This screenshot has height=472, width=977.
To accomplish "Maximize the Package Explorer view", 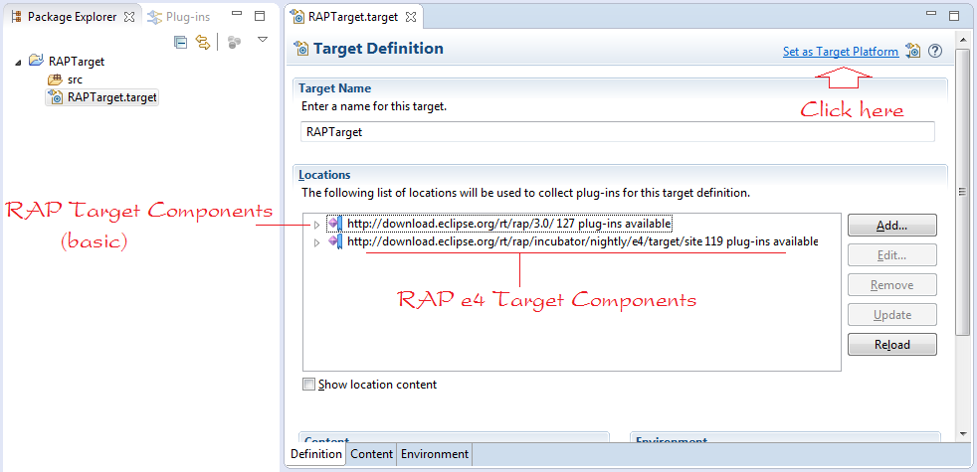I will tap(261, 16).
